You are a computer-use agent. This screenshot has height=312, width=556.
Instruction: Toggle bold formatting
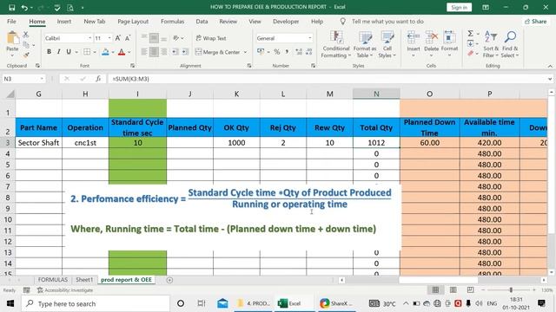click(x=49, y=52)
